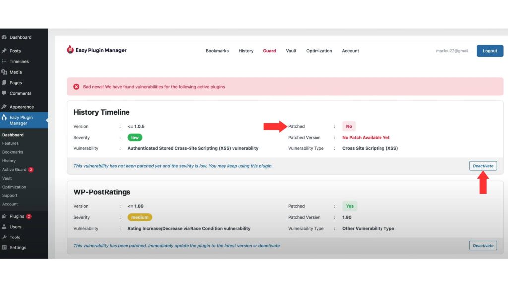Image resolution: width=508 pixels, height=285 pixels.
Task: Click the Settings icon in sidebar
Action: tap(4, 247)
